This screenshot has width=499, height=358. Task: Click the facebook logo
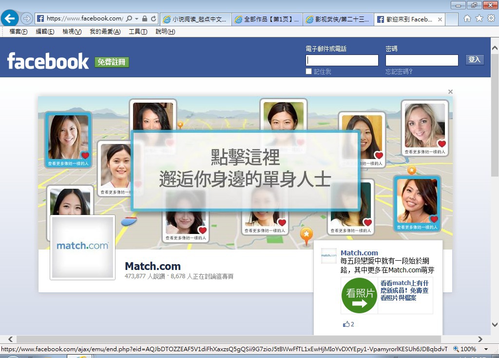coord(48,61)
